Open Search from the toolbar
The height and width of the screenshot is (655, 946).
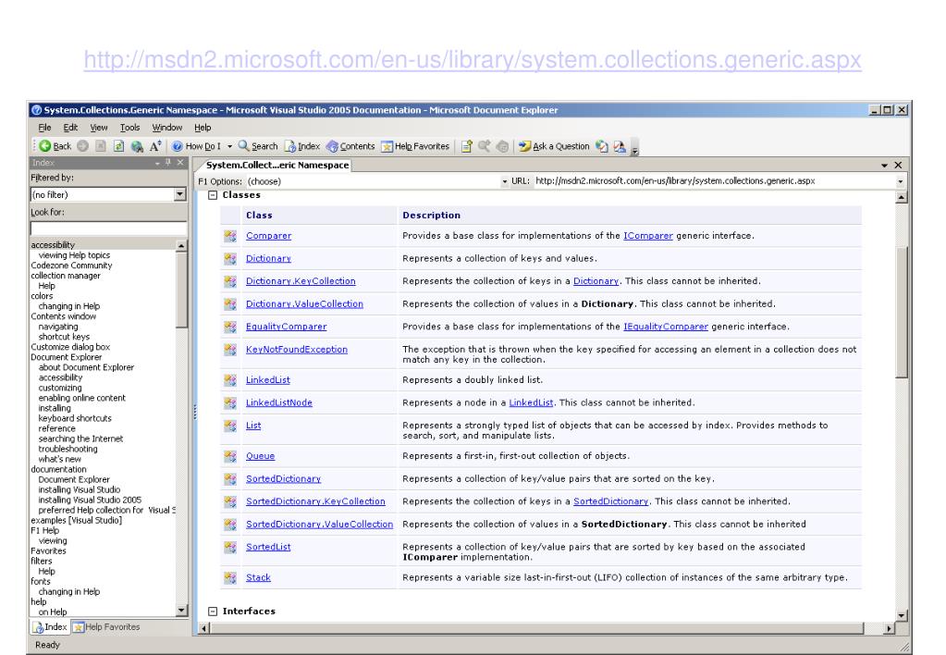(258, 146)
